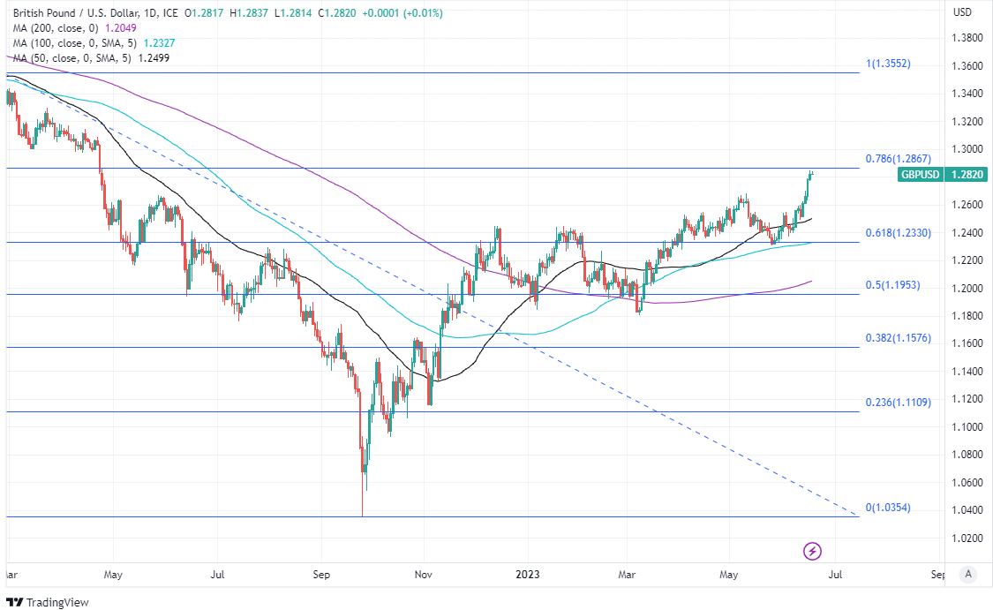Select the MA (50, close, 0, SMA, 5) legend
This screenshot has width=993, height=610.
[71, 57]
